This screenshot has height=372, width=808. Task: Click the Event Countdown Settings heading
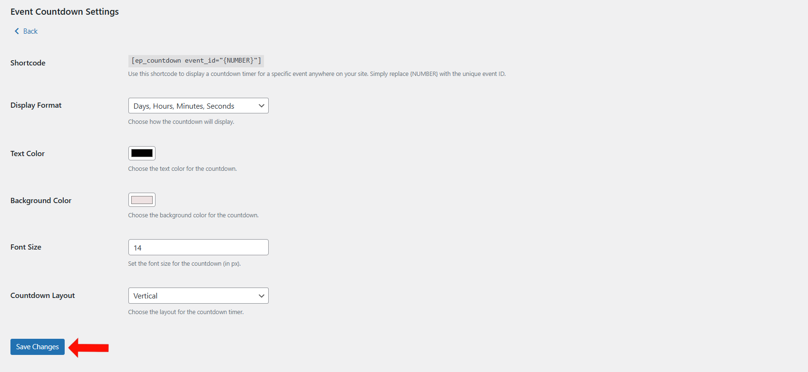tap(64, 11)
